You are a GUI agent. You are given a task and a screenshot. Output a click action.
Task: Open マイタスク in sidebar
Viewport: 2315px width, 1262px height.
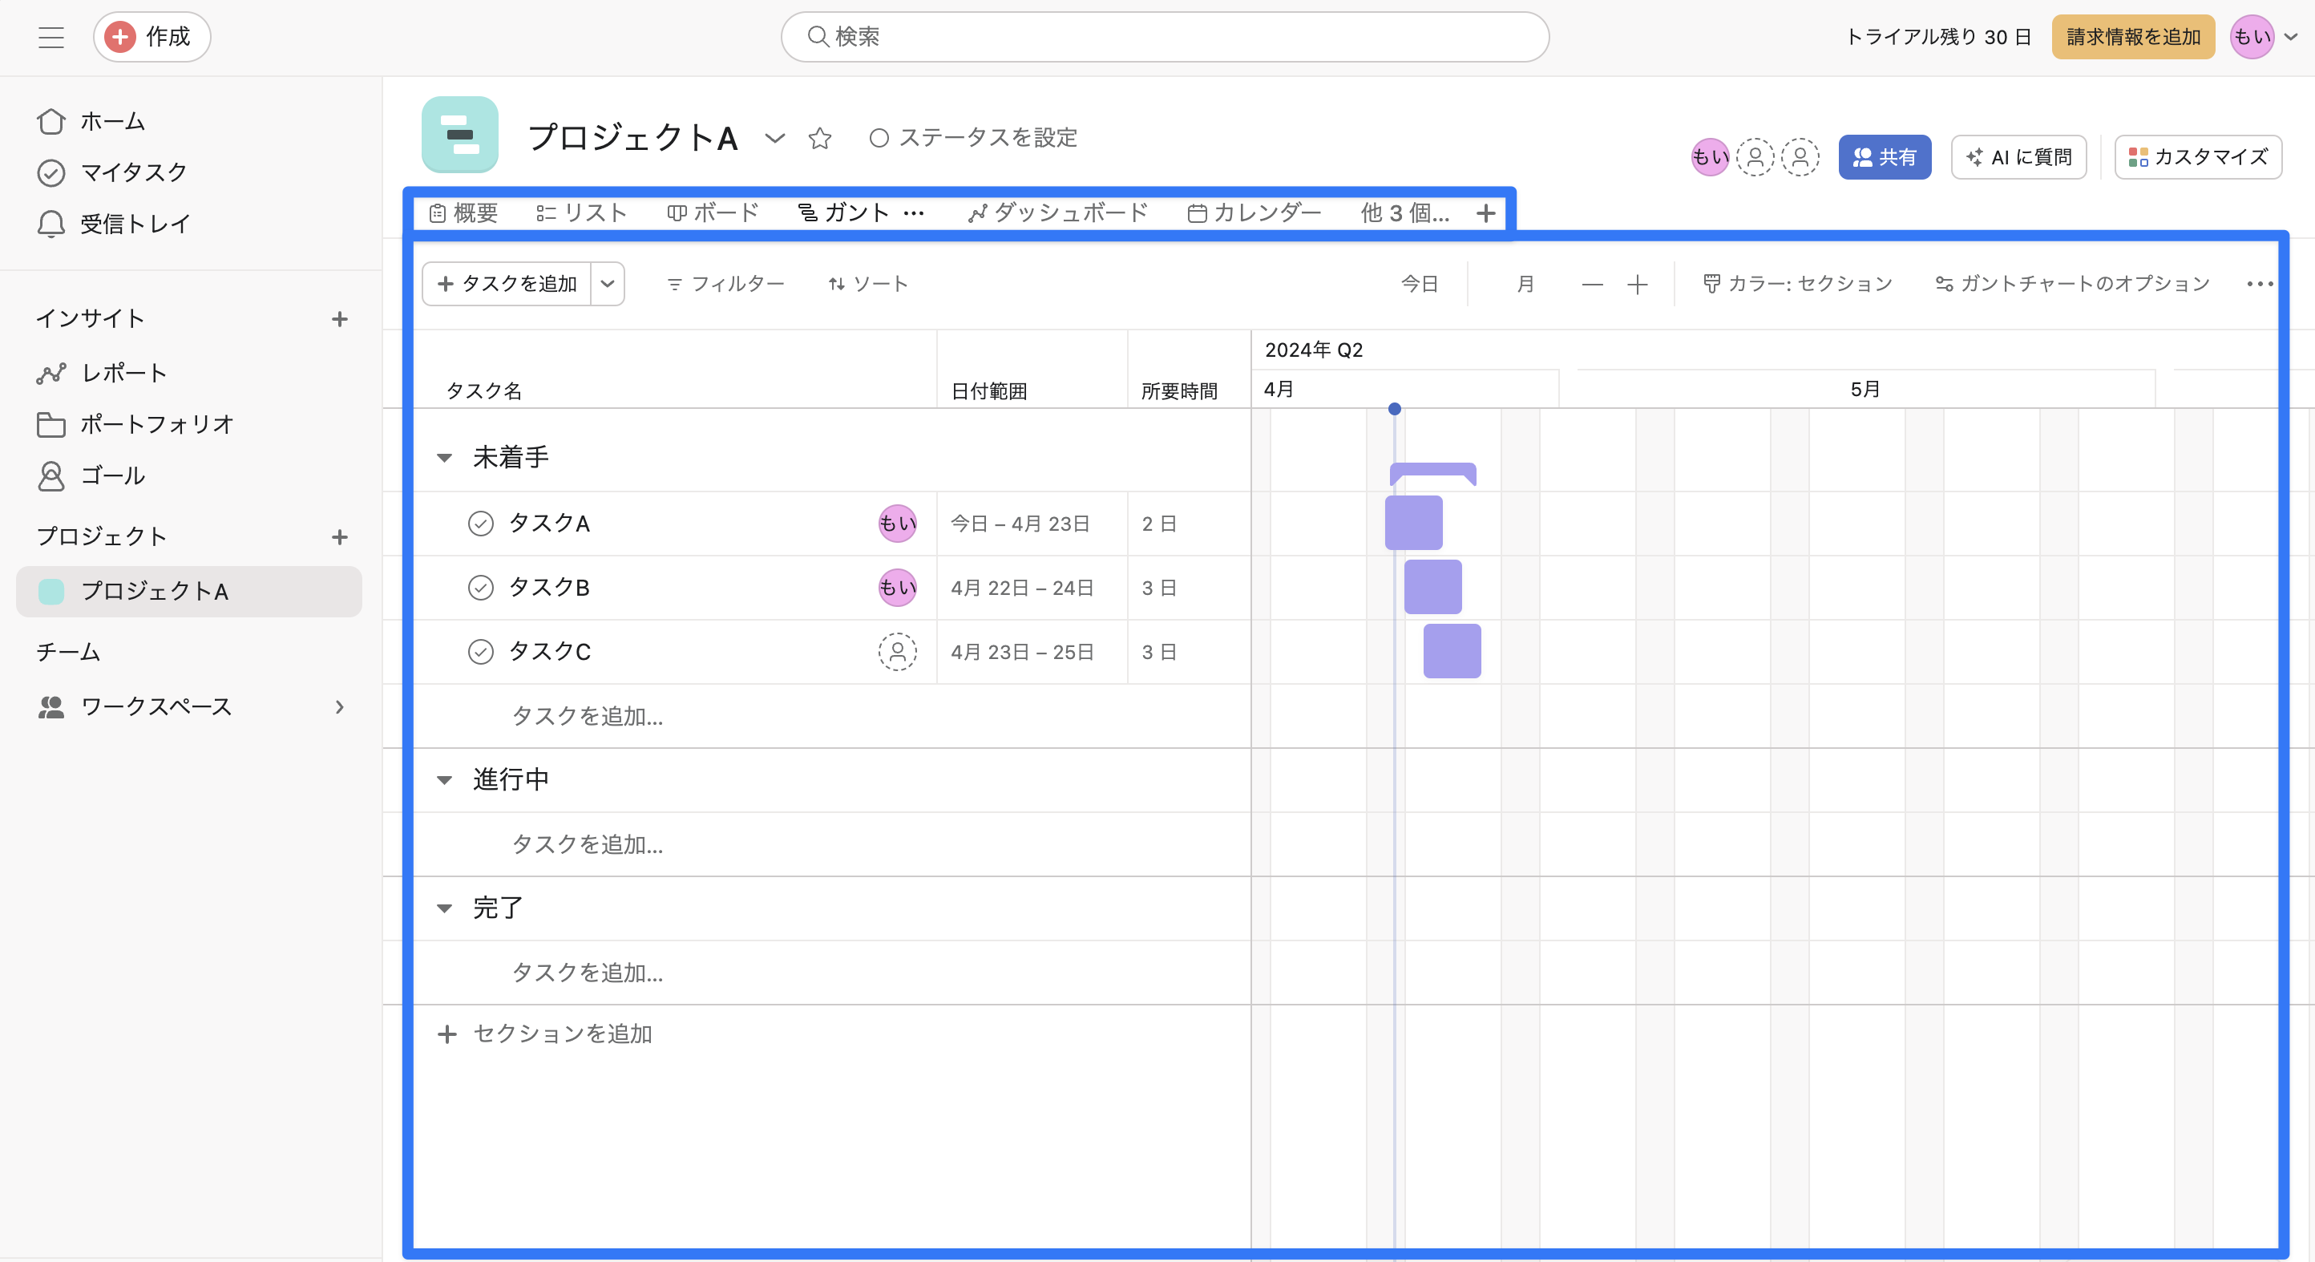click(x=112, y=172)
